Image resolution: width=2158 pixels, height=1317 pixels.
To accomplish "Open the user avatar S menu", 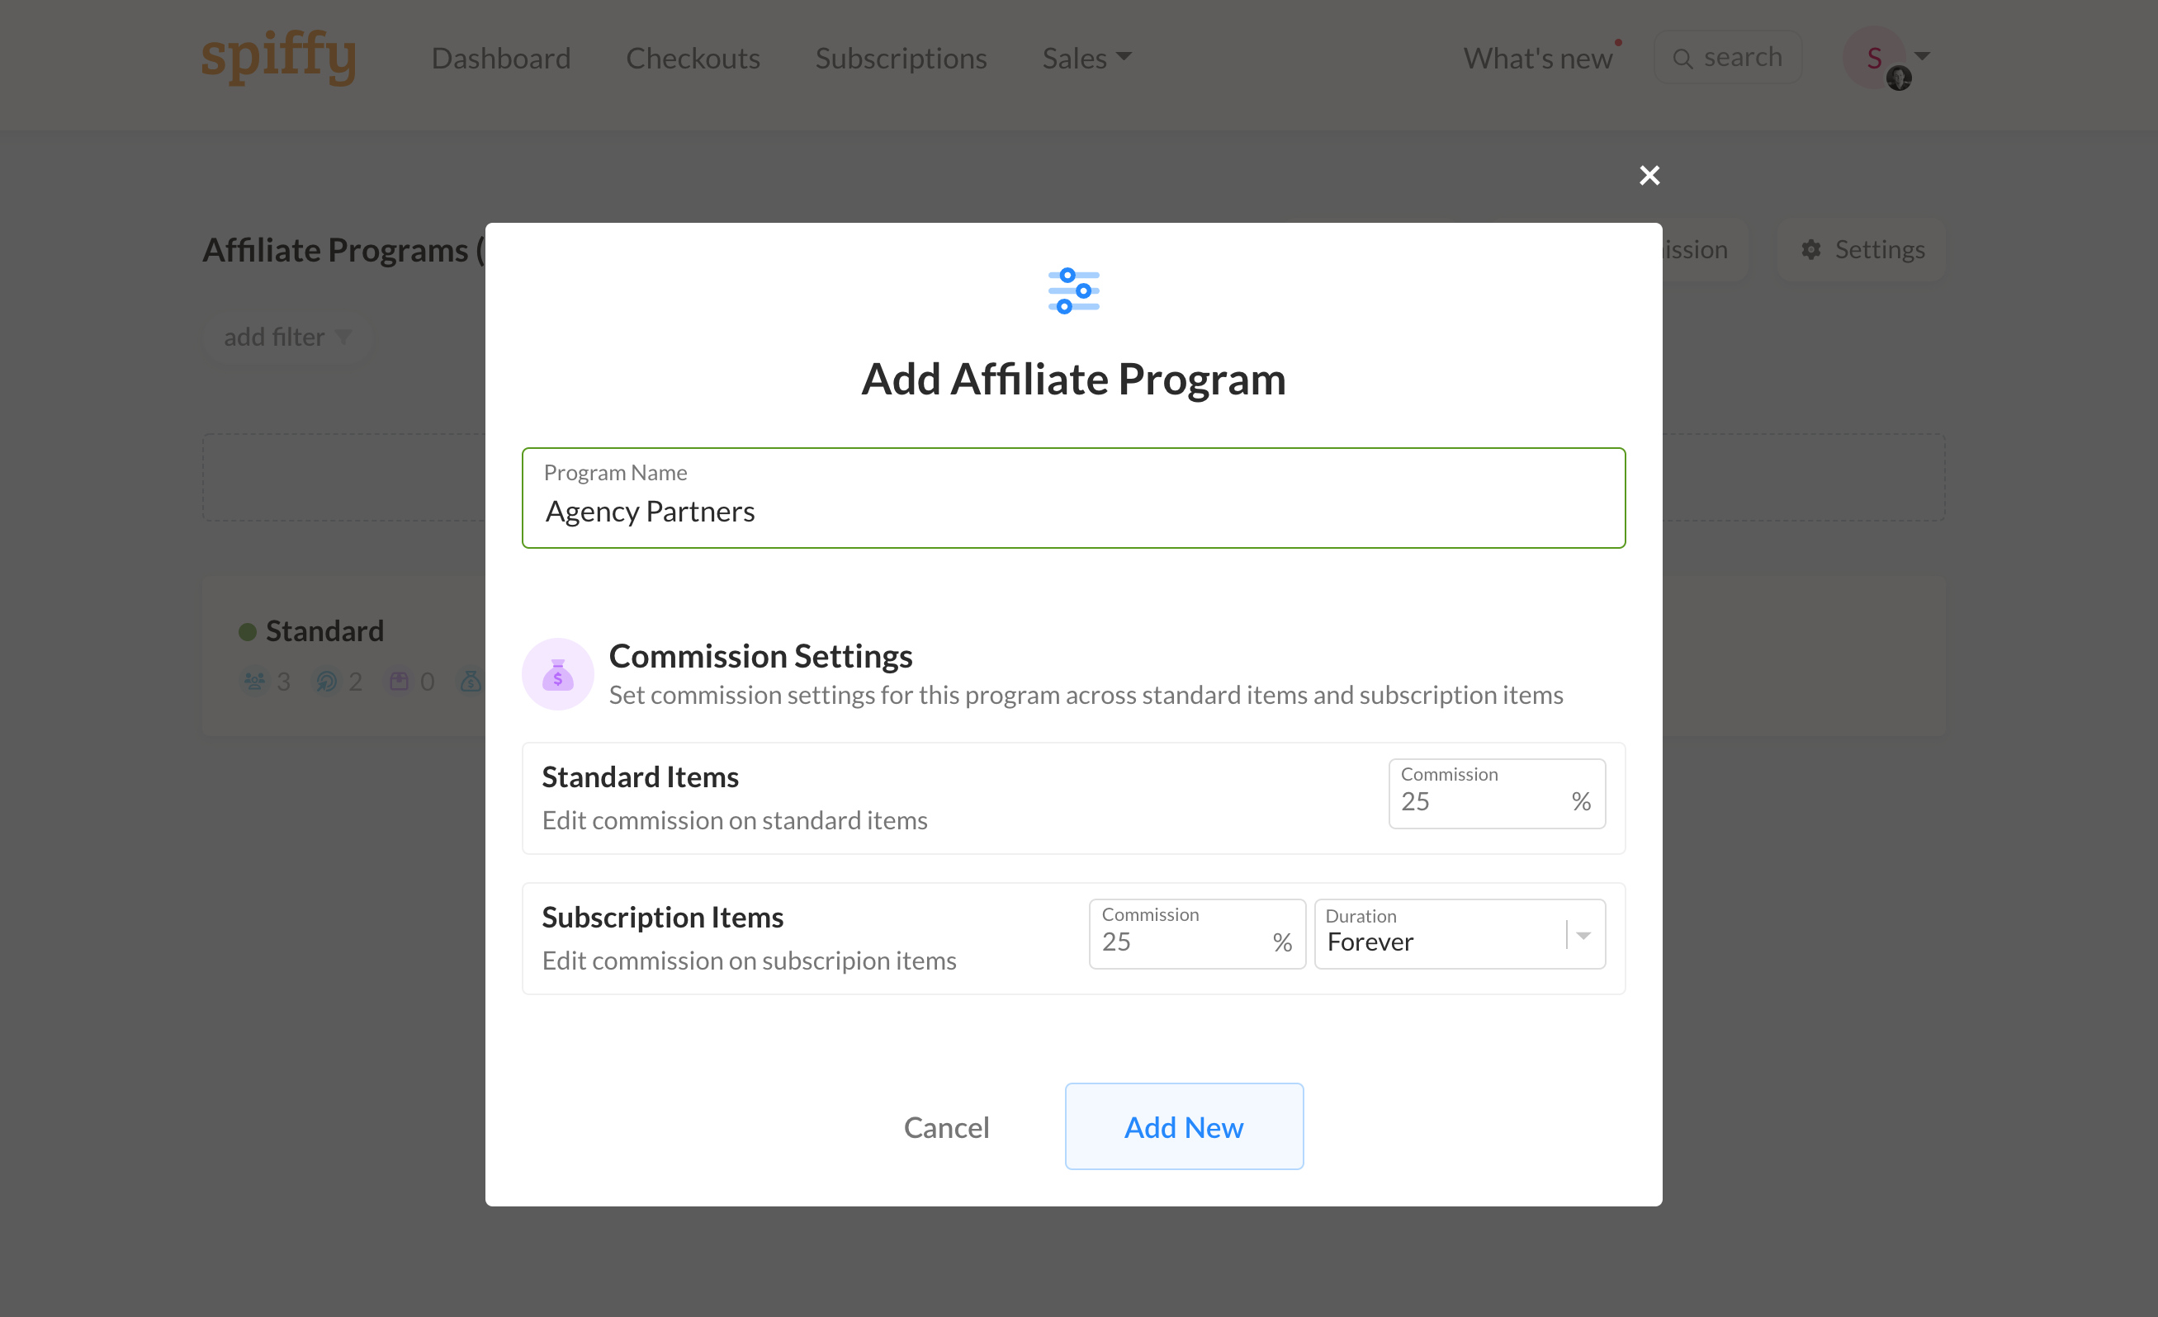I will (1873, 58).
